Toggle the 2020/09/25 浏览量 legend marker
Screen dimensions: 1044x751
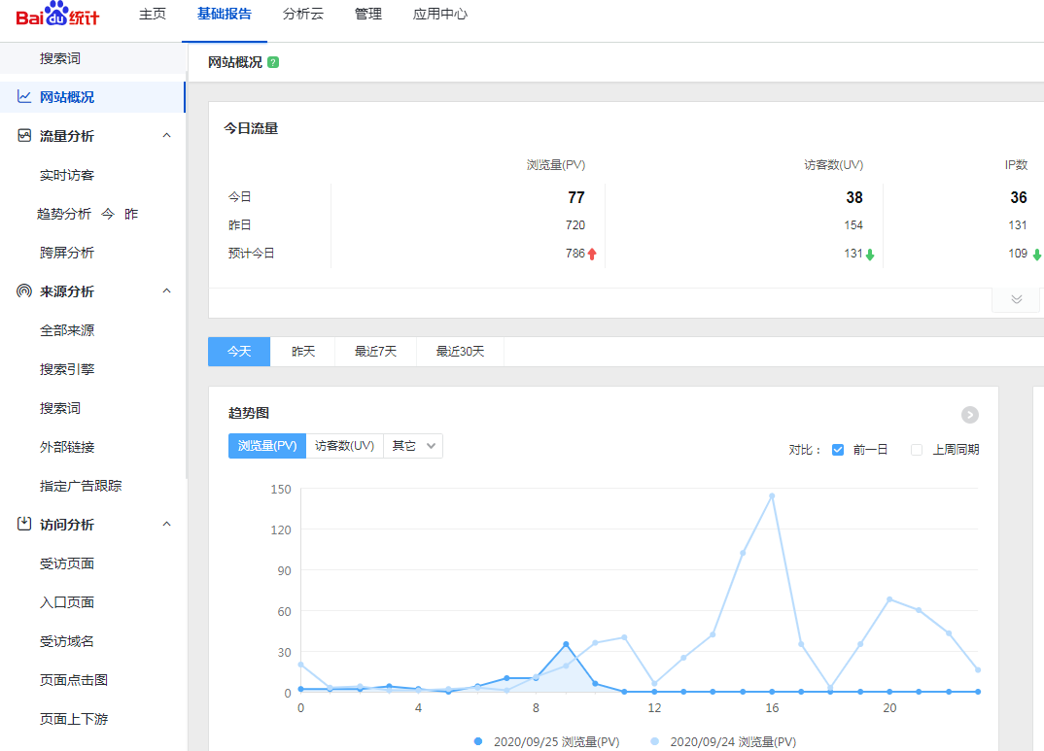coord(477,741)
